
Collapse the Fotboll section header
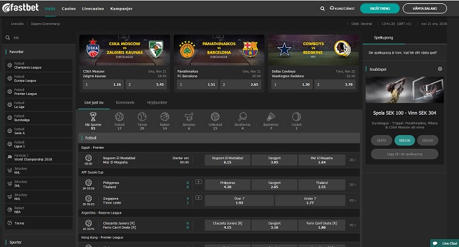click(x=219, y=138)
